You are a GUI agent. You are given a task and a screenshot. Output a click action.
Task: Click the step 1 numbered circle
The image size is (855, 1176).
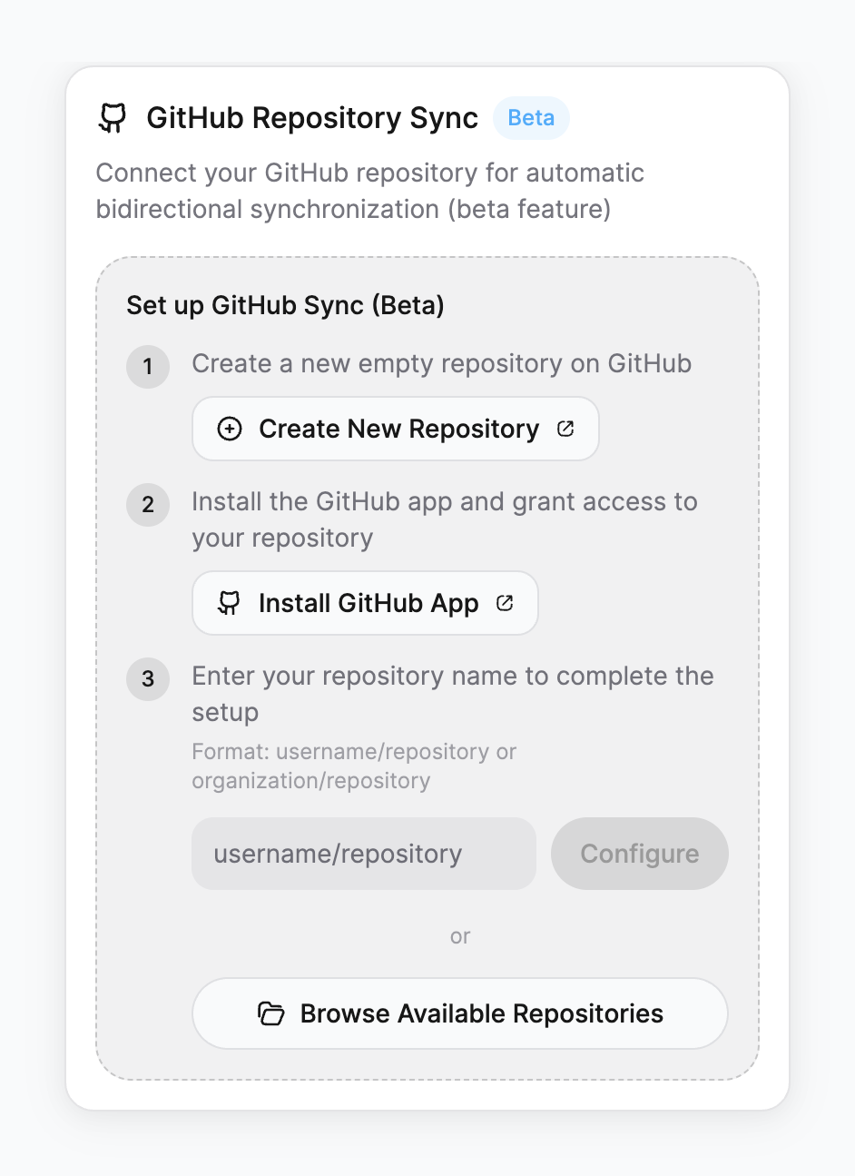tap(148, 367)
